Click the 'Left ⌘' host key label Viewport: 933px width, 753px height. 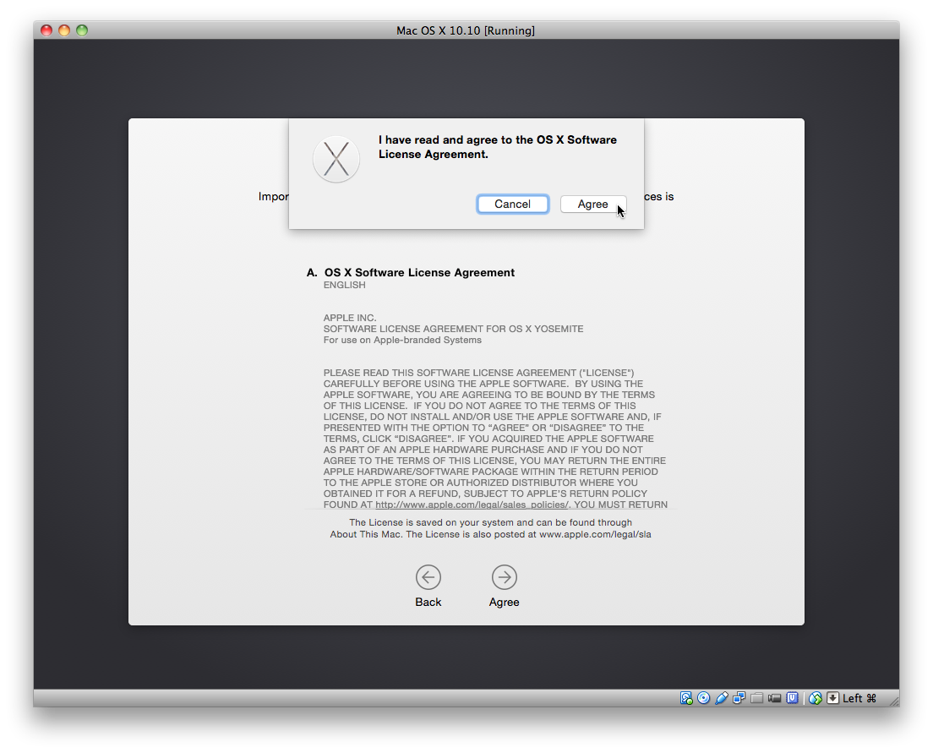[x=859, y=697]
